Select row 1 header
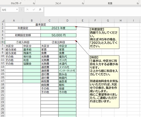 (x=2, y=24)
